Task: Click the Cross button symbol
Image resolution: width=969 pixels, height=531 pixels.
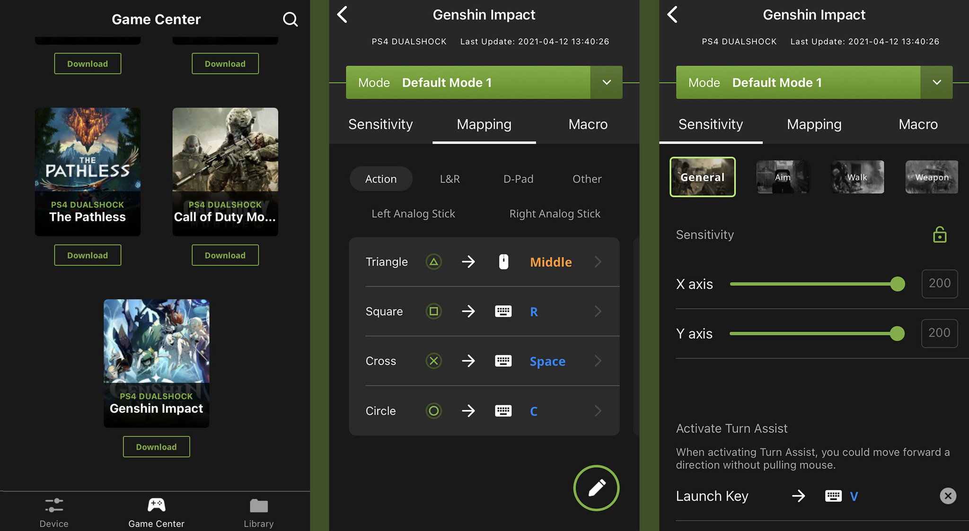Action: click(433, 361)
